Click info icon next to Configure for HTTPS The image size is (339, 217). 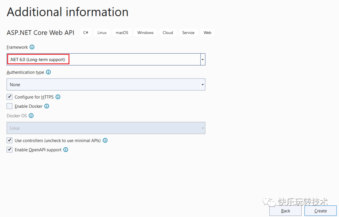58,97
